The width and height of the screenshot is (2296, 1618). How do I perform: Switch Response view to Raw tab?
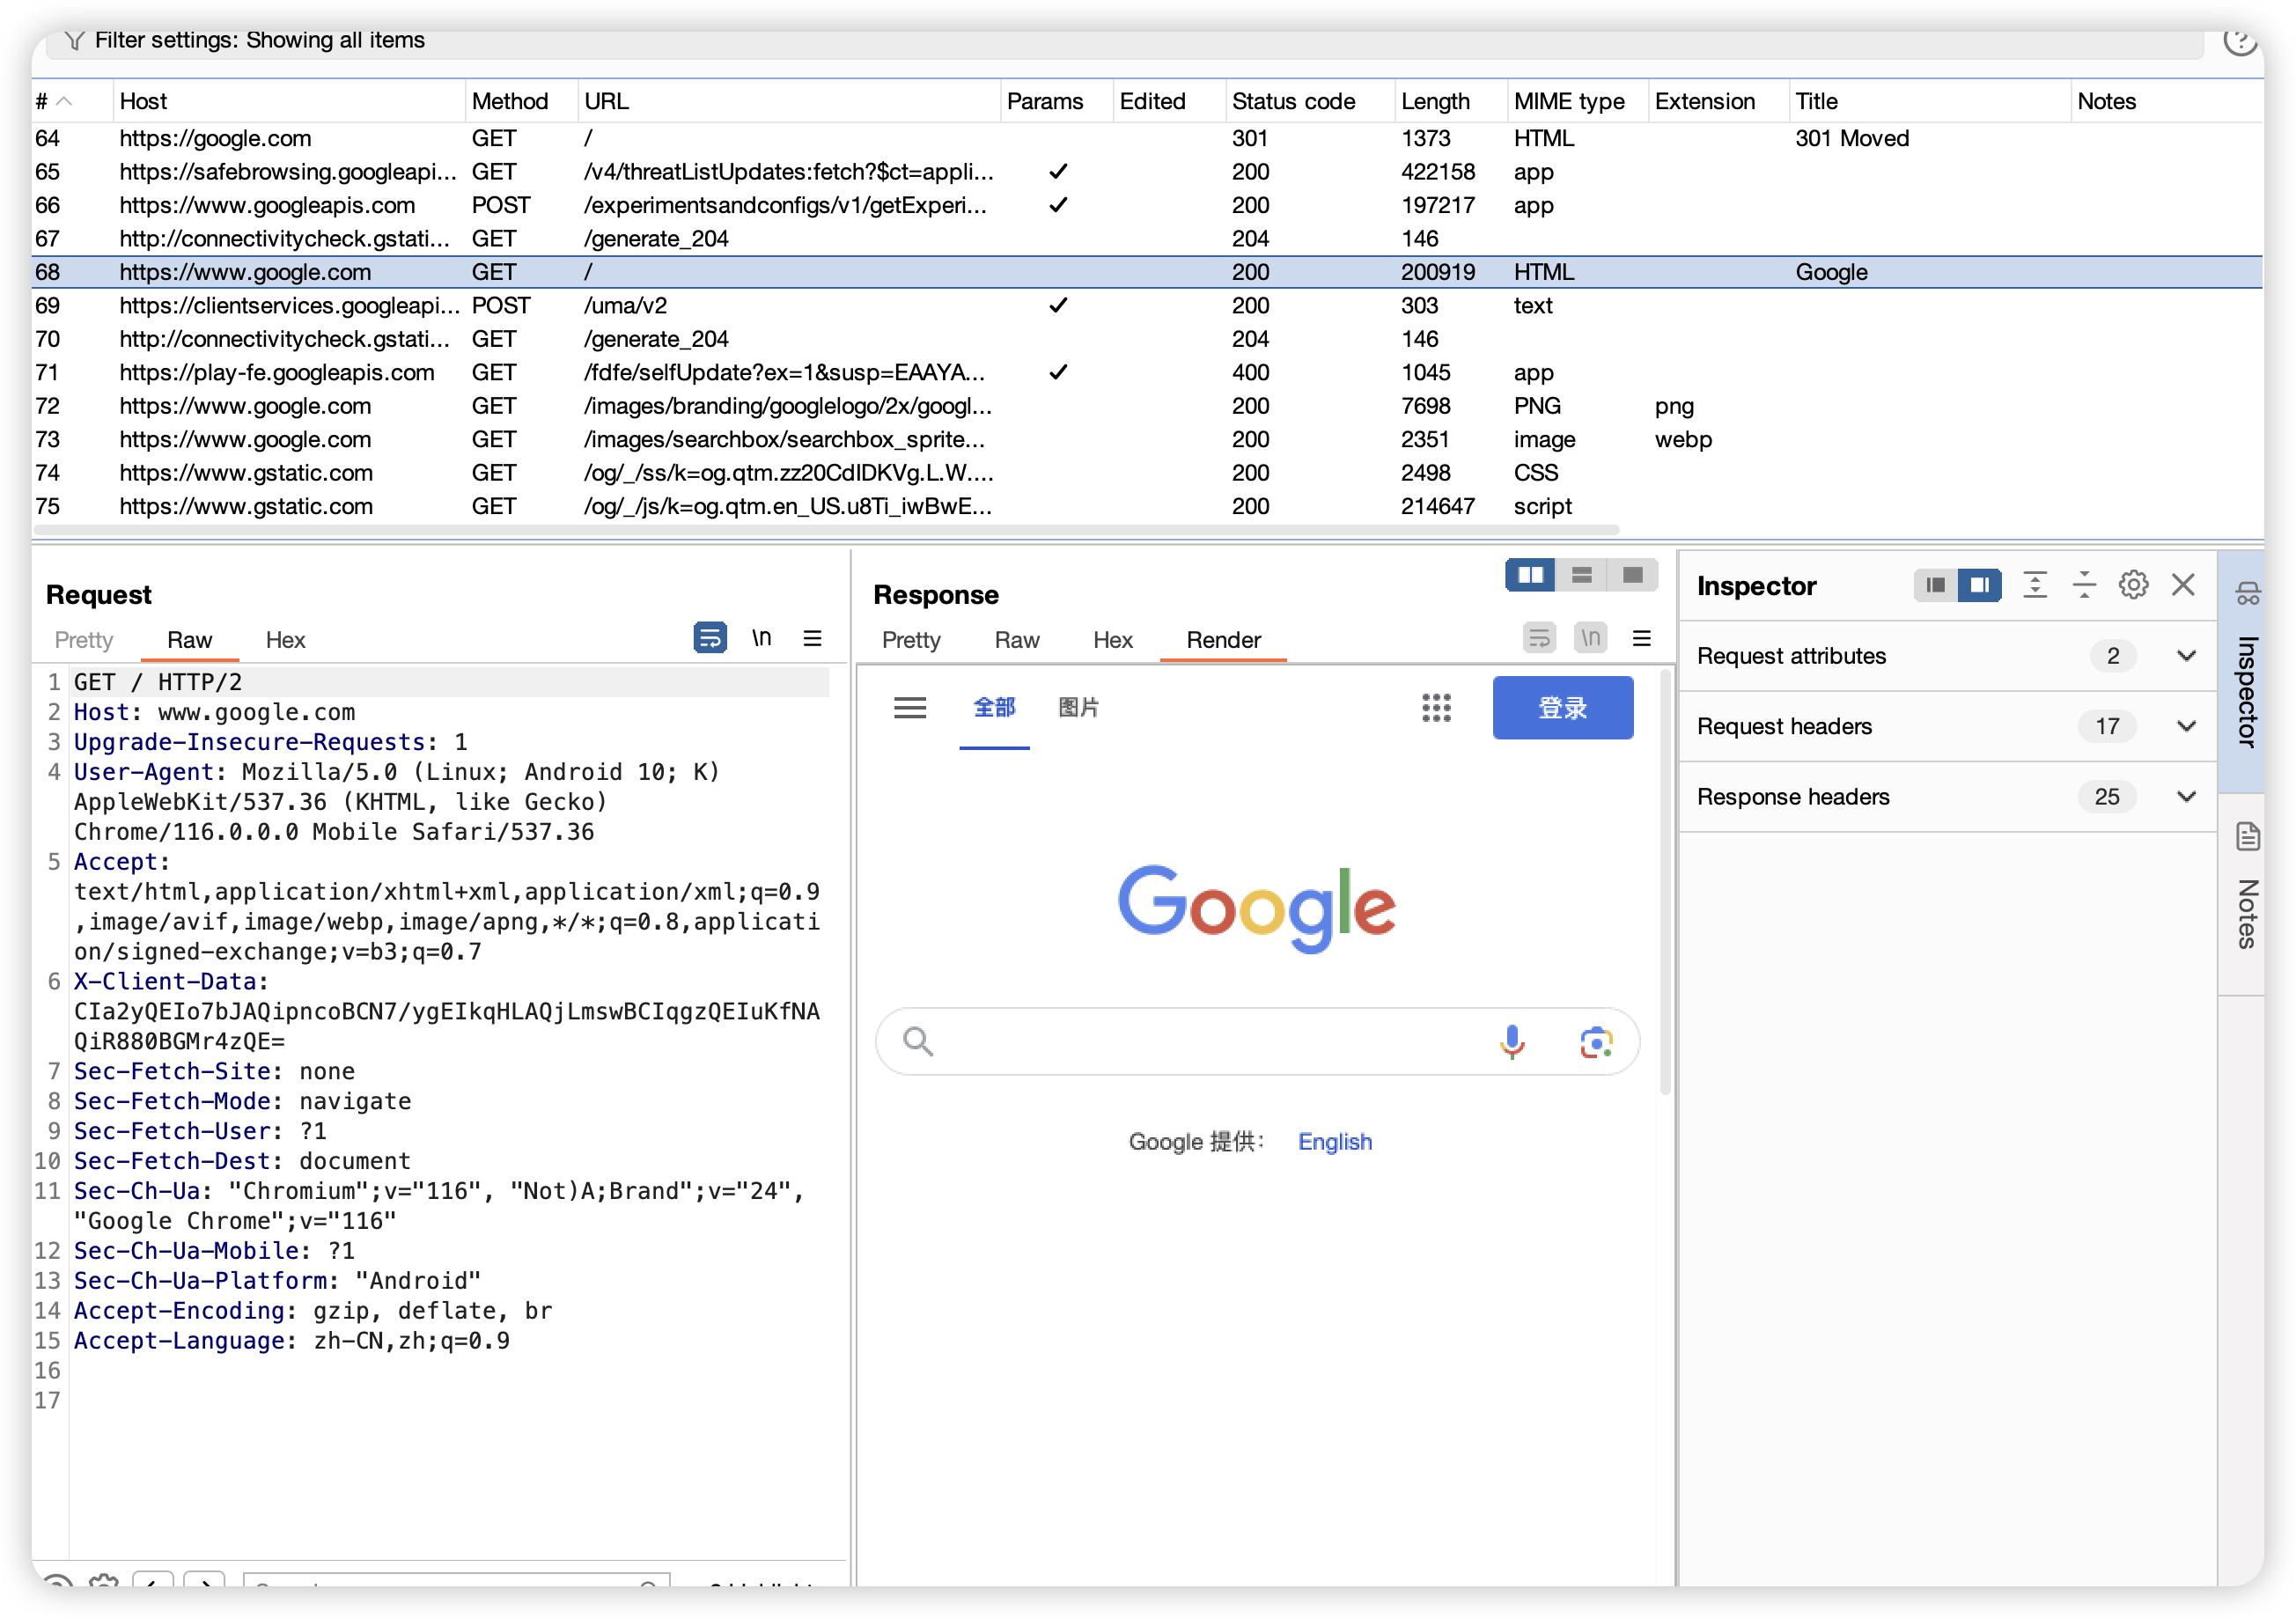tap(1016, 640)
